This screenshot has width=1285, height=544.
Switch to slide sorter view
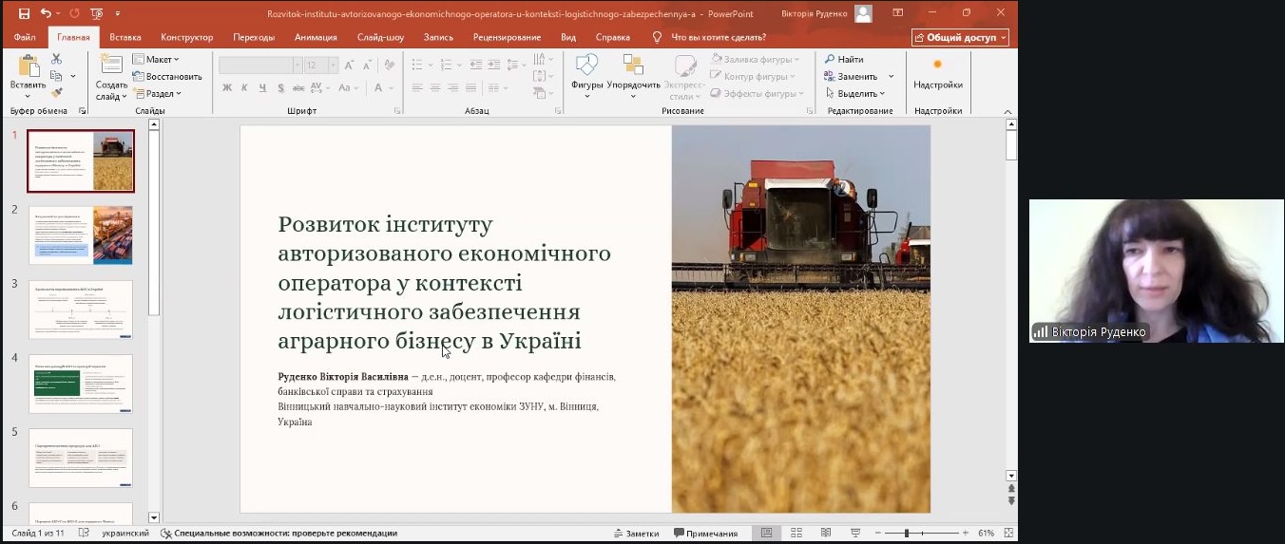coord(796,533)
